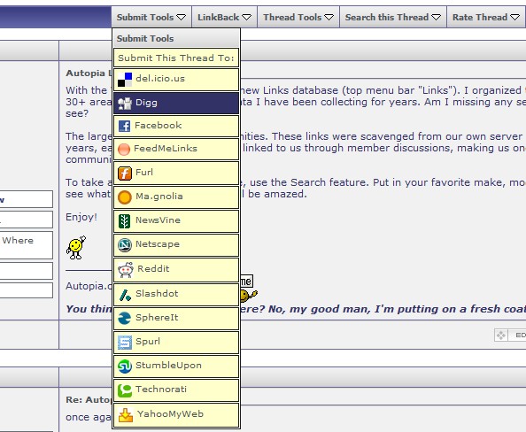The height and width of the screenshot is (432, 526).
Task: Click the Netscape N icon
Action: pos(125,245)
